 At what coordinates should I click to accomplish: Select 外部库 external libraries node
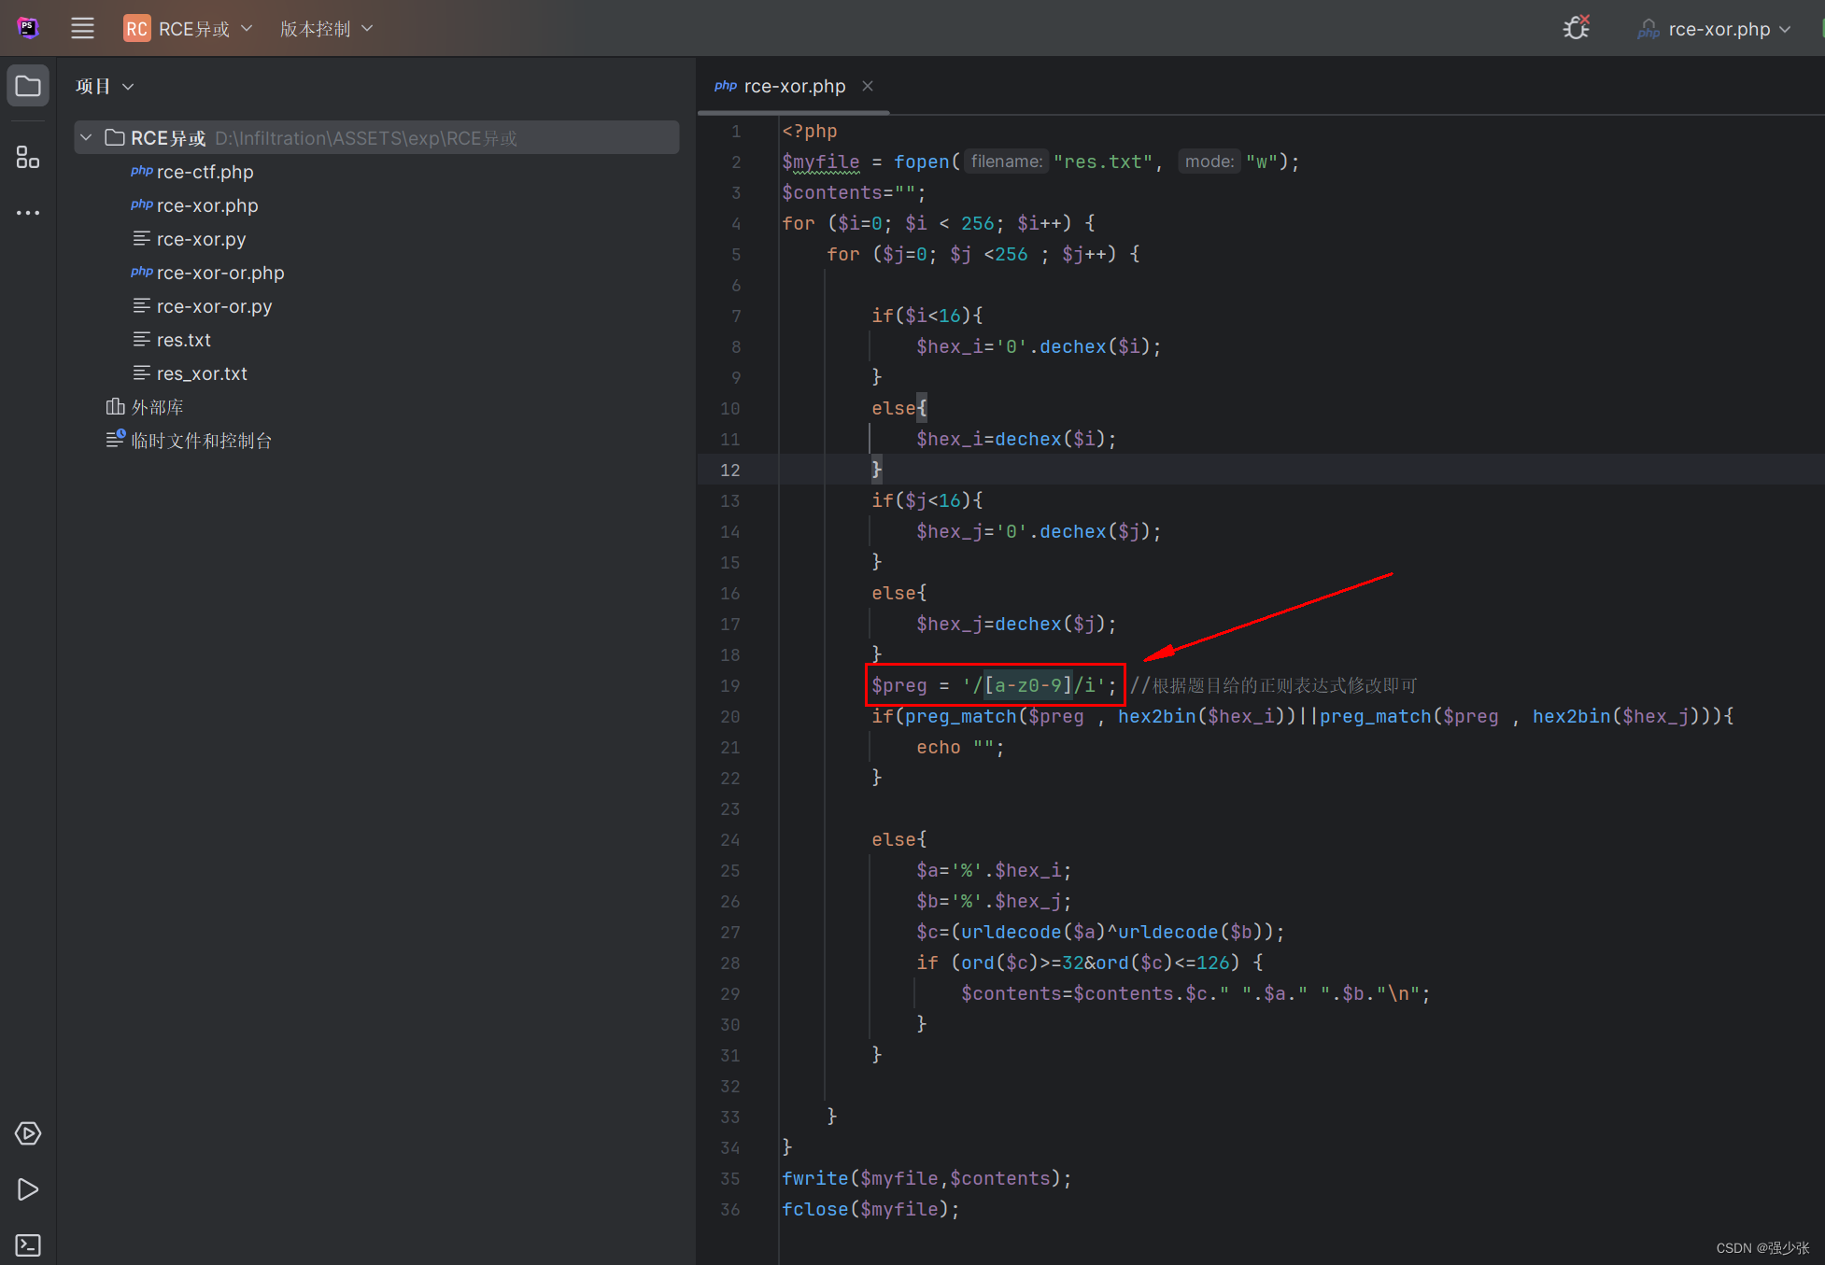point(157,407)
